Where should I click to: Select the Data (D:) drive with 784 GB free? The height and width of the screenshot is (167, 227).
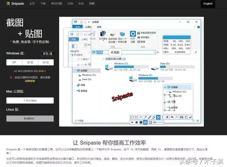[x=173, y=67]
